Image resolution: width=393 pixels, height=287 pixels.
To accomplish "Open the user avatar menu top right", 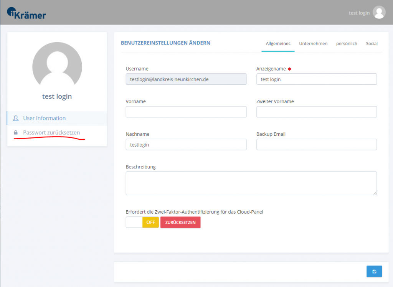I will [x=379, y=13].
